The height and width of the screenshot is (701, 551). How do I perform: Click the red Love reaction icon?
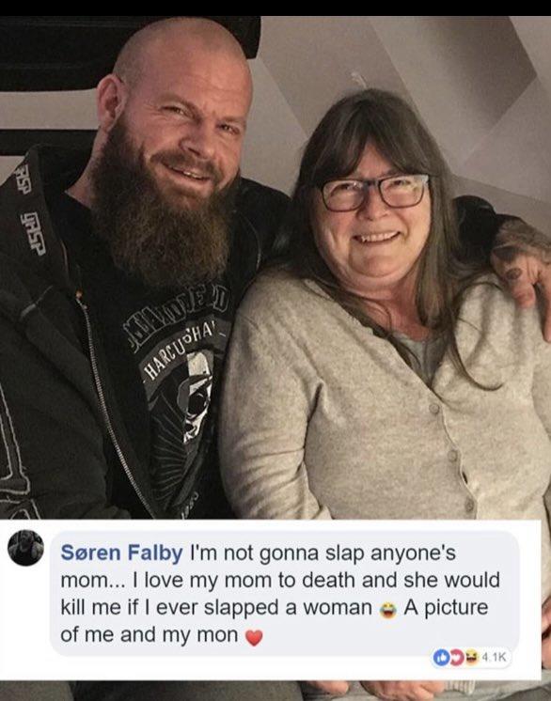[x=456, y=658]
